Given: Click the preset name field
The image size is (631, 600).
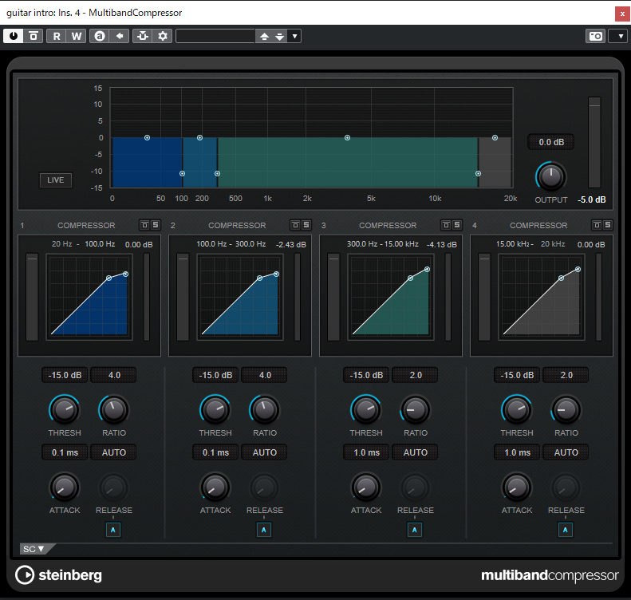Looking at the screenshot, I should click(215, 36).
